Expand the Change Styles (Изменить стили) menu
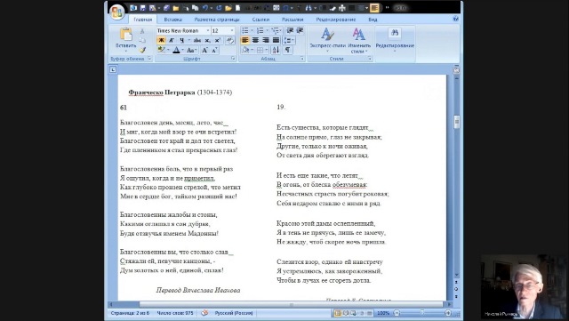This screenshot has height=321, width=569. click(358, 40)
